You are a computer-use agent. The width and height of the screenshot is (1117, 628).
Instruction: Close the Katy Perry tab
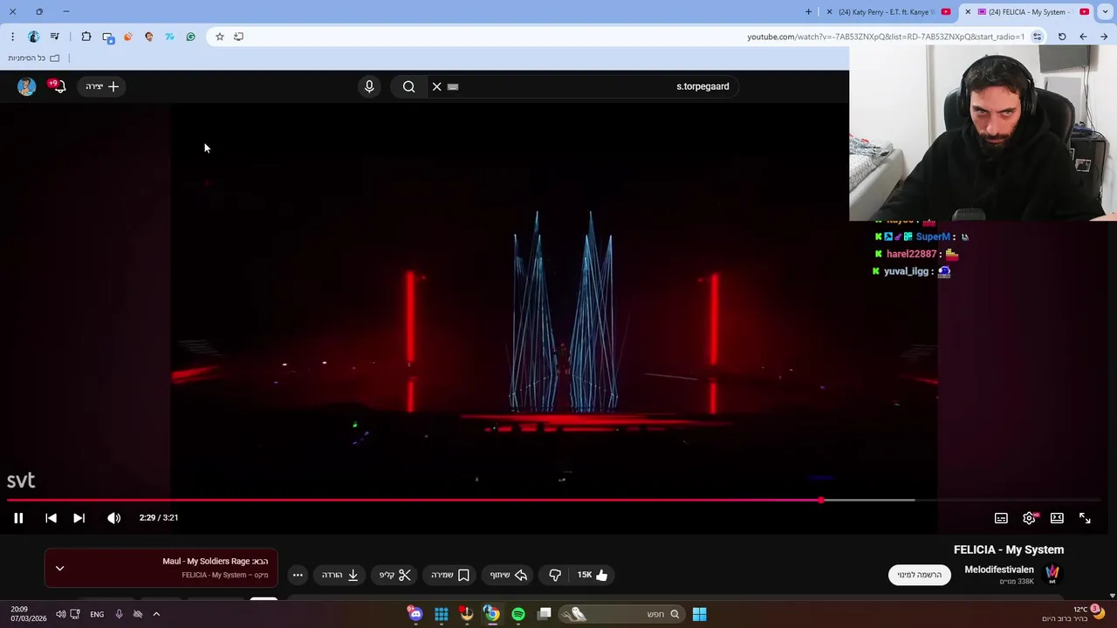coord(829,12)
